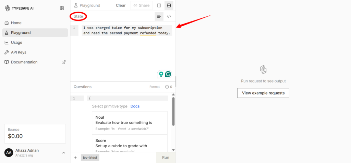Viewport: 351px width, 163px height.
Task: Click the Questions scrollbar up arrow
Action: tap(173, 94)
